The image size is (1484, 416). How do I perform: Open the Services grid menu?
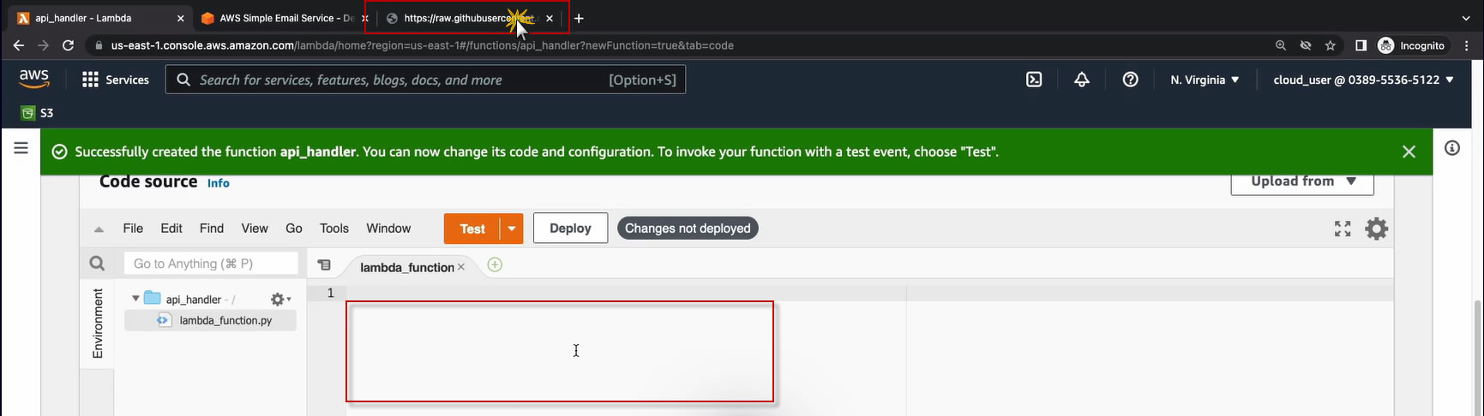click(x=115, y=80)
